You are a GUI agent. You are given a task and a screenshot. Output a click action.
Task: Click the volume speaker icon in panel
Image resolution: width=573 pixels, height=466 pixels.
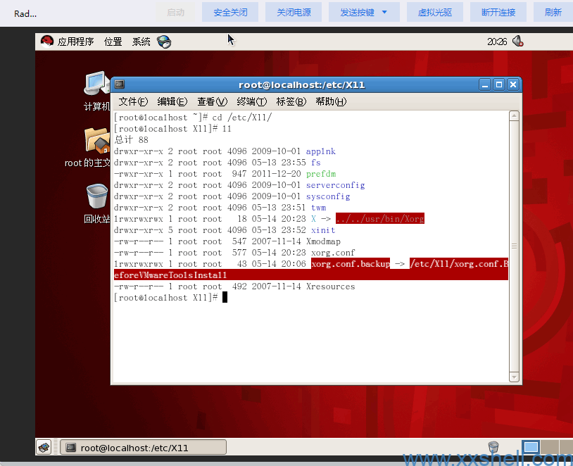tap(517, 42)
